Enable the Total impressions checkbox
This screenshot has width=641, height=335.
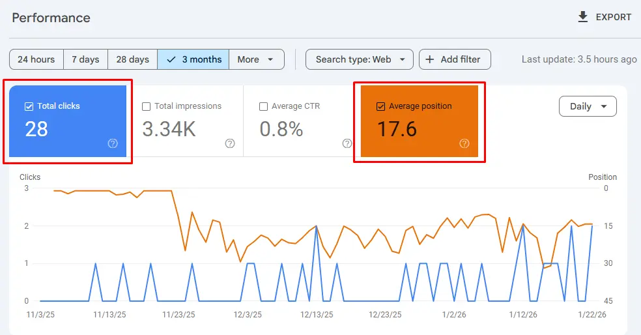pos(146,106)
